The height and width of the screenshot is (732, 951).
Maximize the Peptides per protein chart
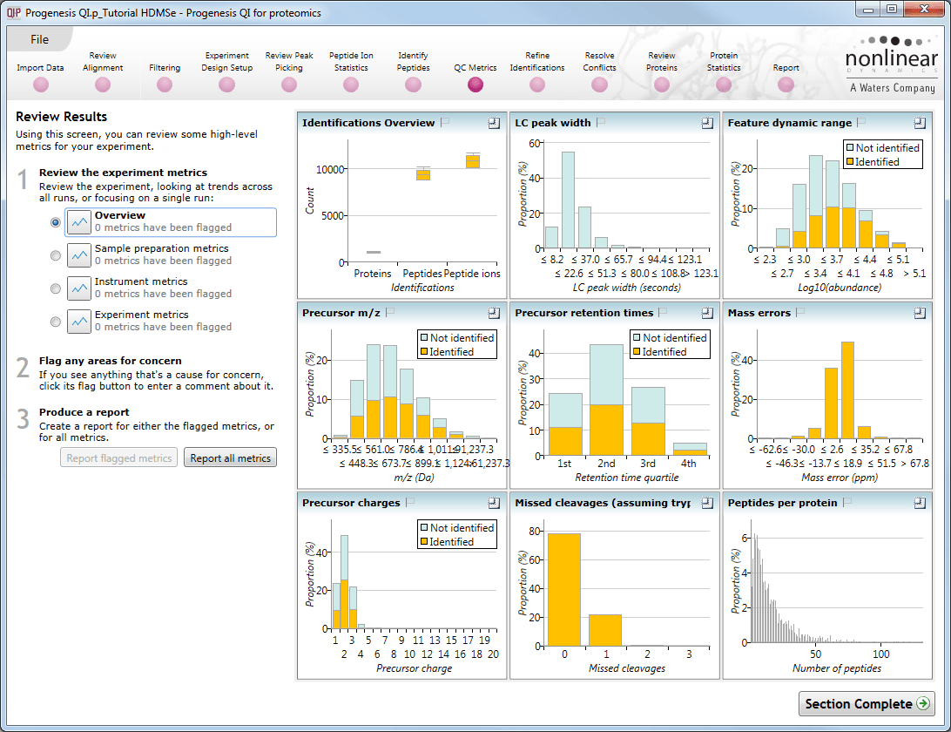click(x=920, y=503)
